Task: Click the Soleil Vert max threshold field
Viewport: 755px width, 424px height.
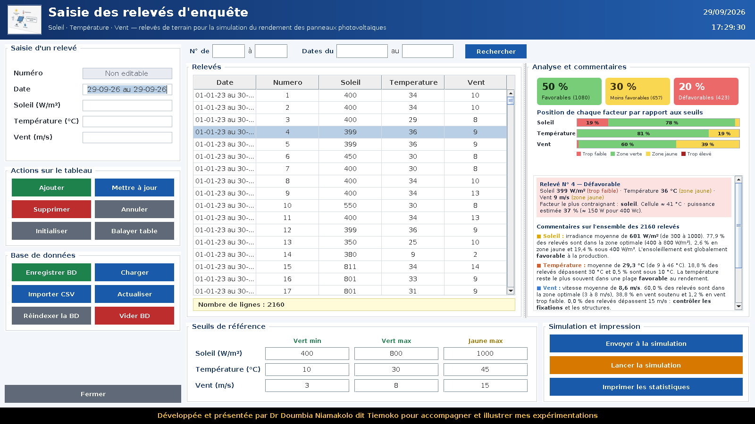Action: point(396,353)
